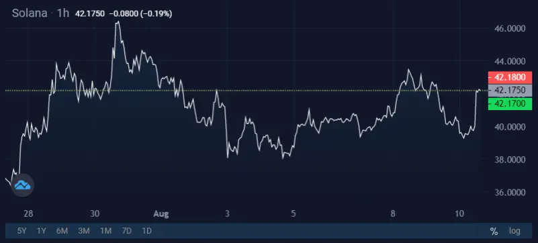Toggle the percent scale mode
Screen dimensions: 538x243
pos(494,232)
